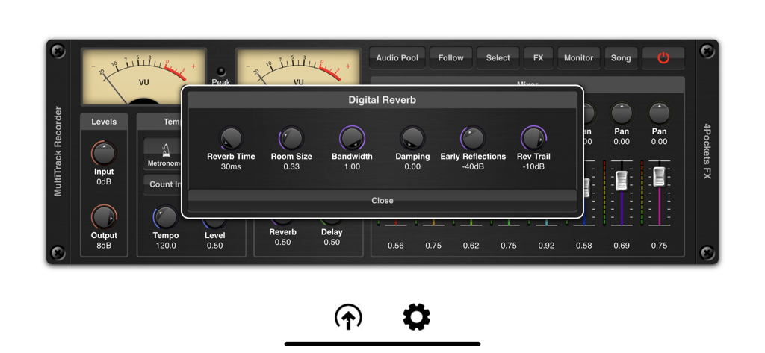This screenshot has height=353, width=765.
Task: Close the Digital Reverb dialog
Action: click(x=382, y=201)
